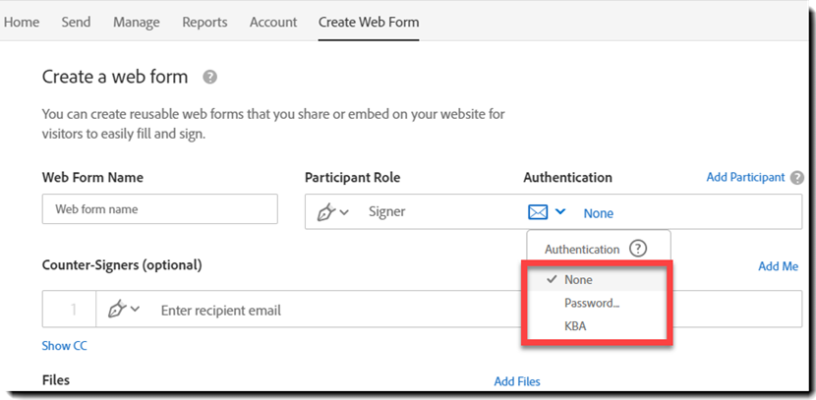Choose Password authentication option
The width and height of the screenshot is (816, 400).
(591, 303)
